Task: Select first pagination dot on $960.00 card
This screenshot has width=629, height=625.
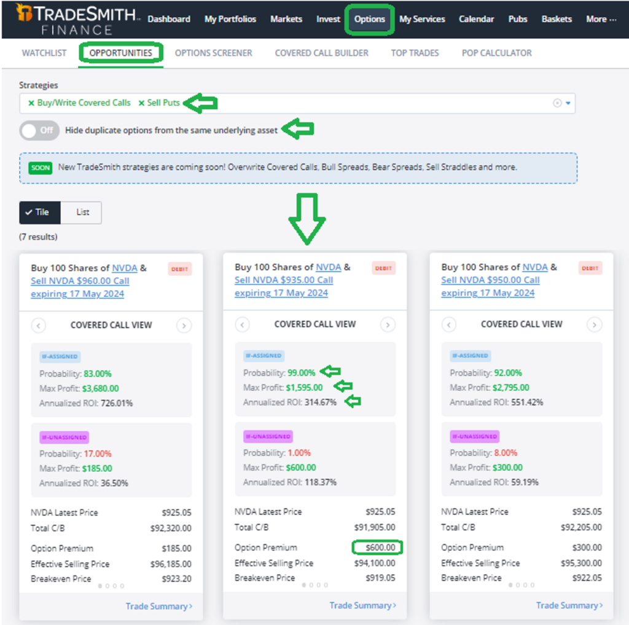Action: click(100, 586)
